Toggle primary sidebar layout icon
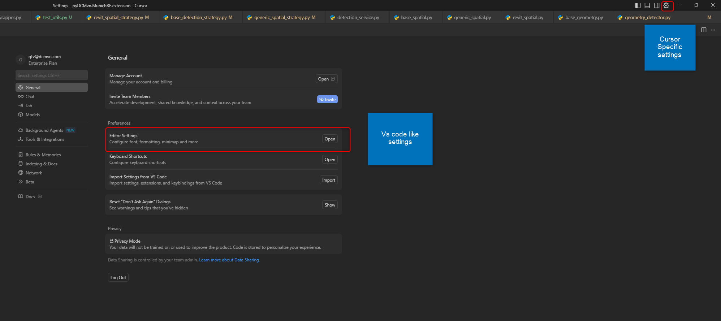721x321 pixels. click(x=638, y=5)
